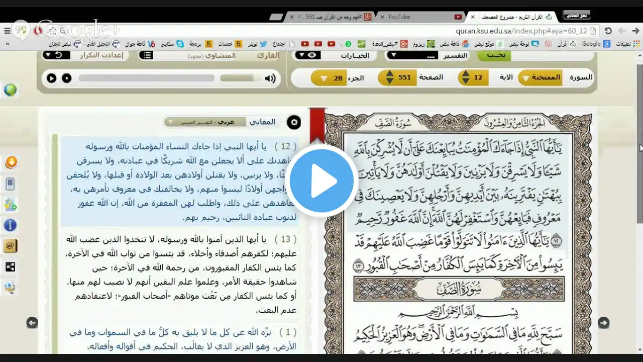Open the اجتماع bookmark
The image size is (643, 362).
click(283, 44)
